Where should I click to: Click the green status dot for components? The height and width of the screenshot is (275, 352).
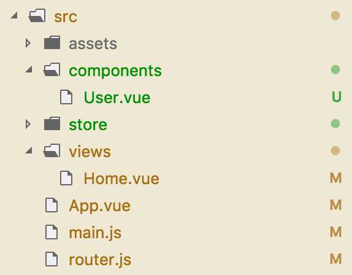pyautogui.click(x=335, y=69)
